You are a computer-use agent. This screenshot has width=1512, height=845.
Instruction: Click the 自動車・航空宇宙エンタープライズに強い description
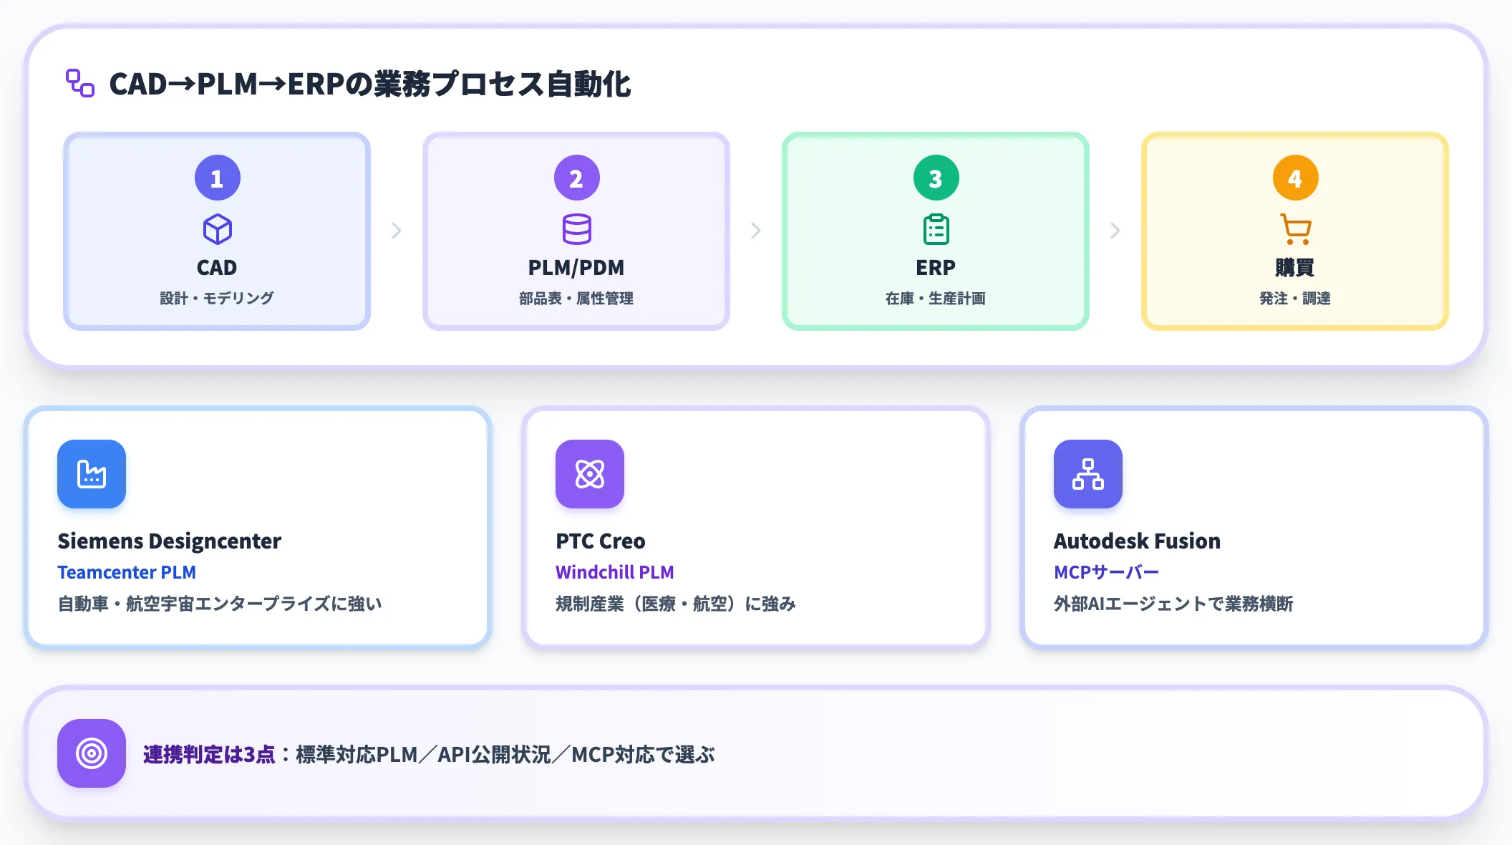coord(220,604)
